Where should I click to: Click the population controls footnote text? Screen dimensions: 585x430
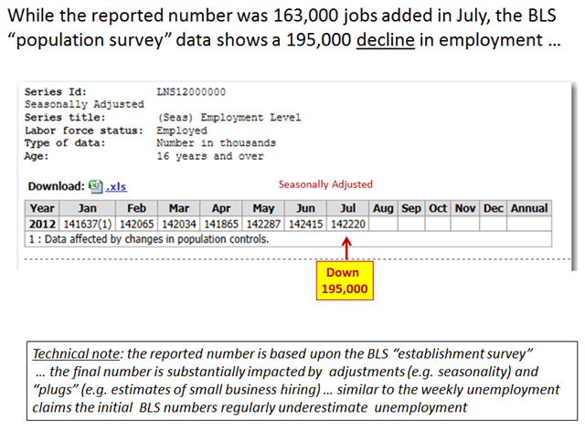point(149,239)
